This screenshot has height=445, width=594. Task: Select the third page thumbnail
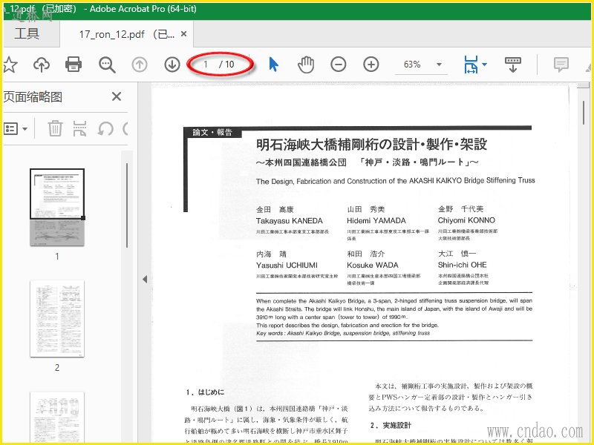[x=57, y=416]
